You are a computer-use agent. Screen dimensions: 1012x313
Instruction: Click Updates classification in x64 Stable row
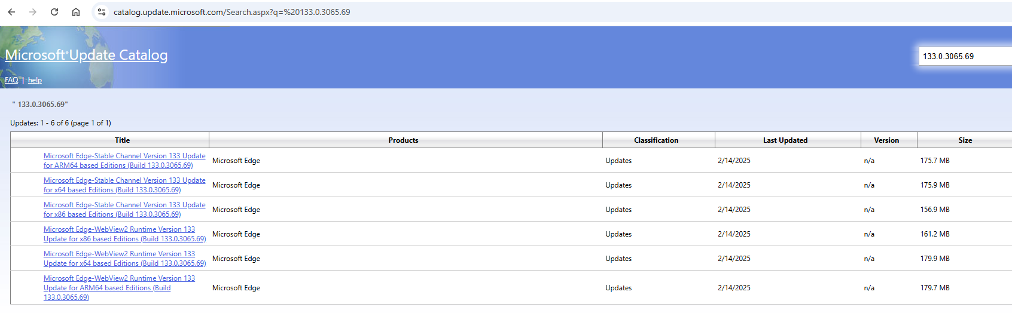click(618, 185)
